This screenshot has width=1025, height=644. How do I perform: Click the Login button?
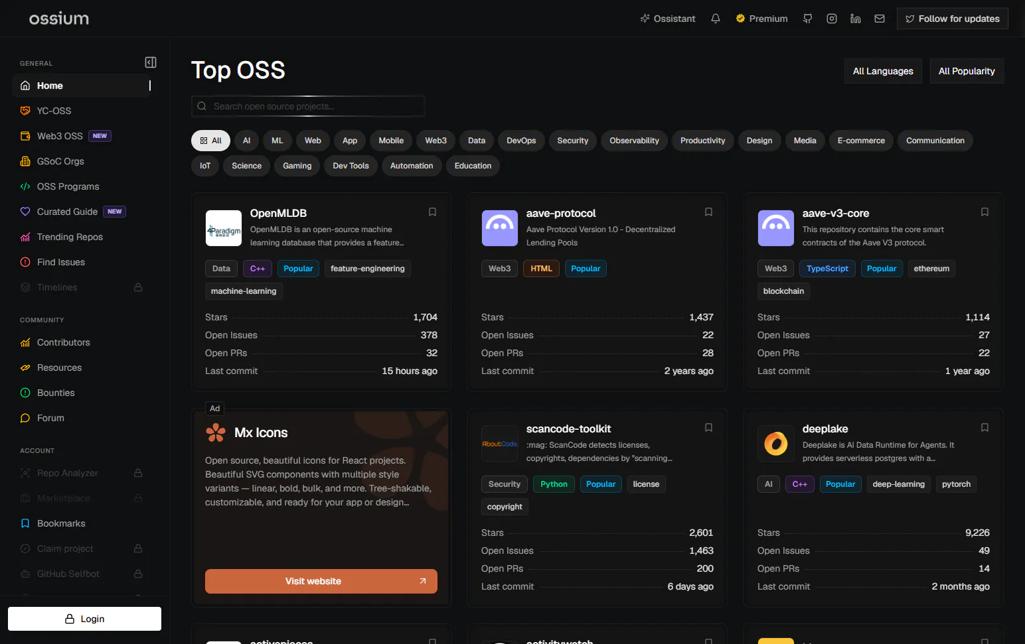[x=84, y=619]
